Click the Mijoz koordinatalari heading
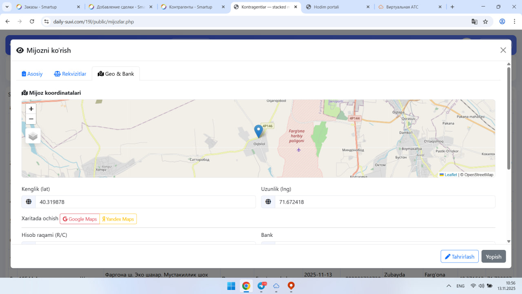522x294 pixels. pos(51,93)
